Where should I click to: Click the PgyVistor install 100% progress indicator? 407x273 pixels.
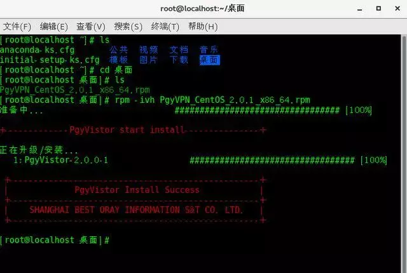[373, 160]
